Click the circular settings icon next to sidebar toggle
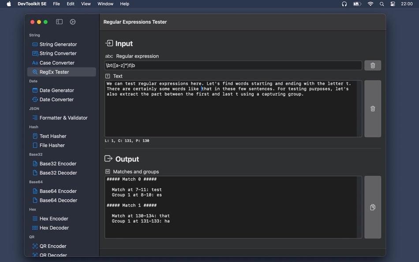This screenshot has width=419, height=262. point(73,22)
